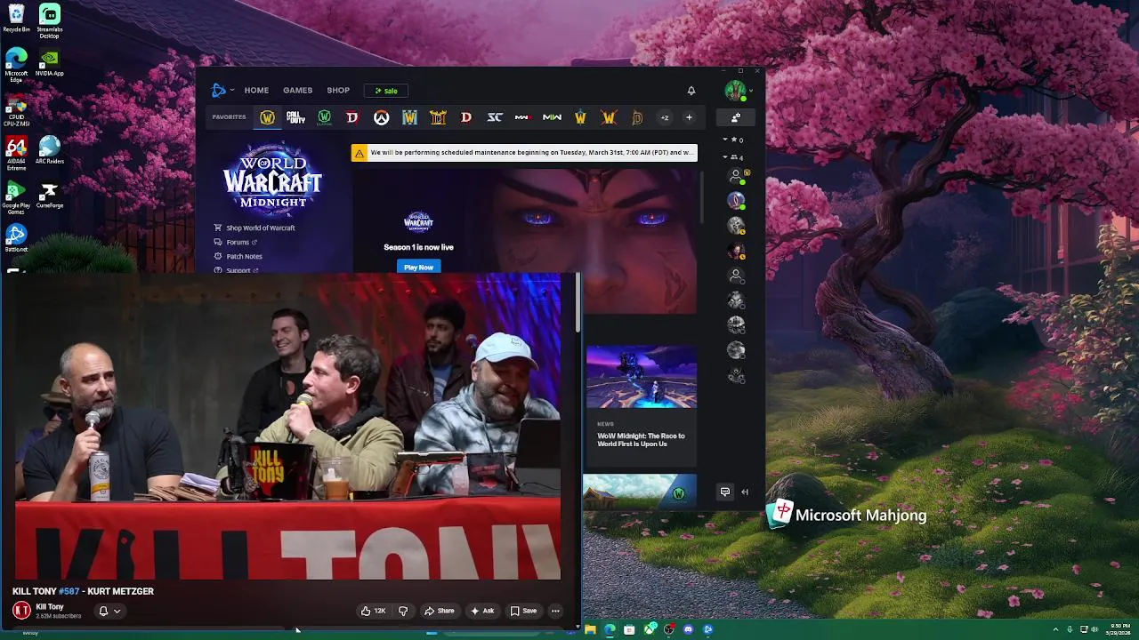Open the chat window icon in Battle.net
The width and height of the screenshot is (1139, 640).
point(725,492)
